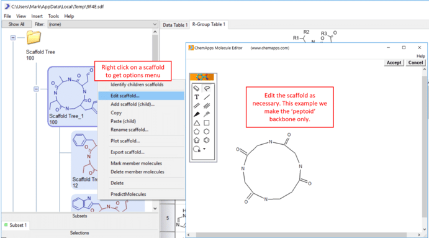Select the lasso selection tool
The width and height of the screenshot is (429, 238).
coord(207,88)
